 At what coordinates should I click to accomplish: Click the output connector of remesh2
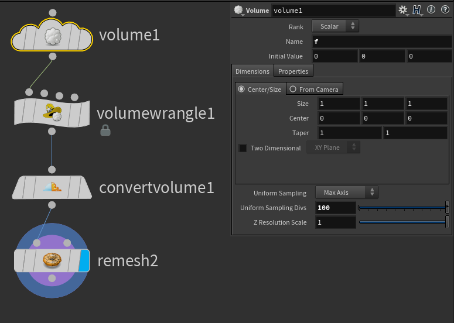(52, 278)
